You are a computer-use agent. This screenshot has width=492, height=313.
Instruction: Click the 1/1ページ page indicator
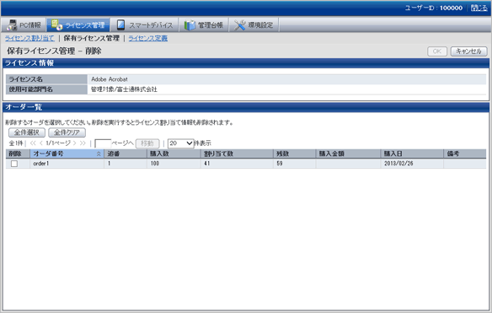click(58, 143)
